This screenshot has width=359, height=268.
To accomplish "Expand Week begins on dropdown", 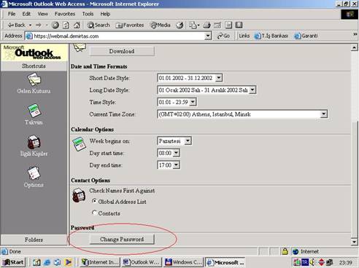I will click(188, 141).
